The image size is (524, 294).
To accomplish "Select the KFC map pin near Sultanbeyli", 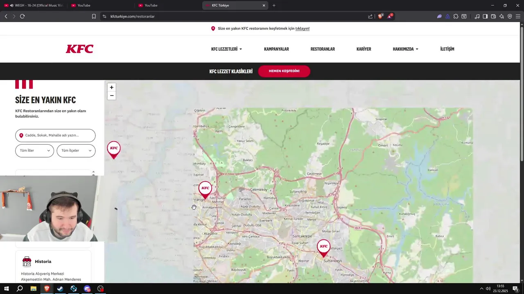I will click(x=323, y=248).
